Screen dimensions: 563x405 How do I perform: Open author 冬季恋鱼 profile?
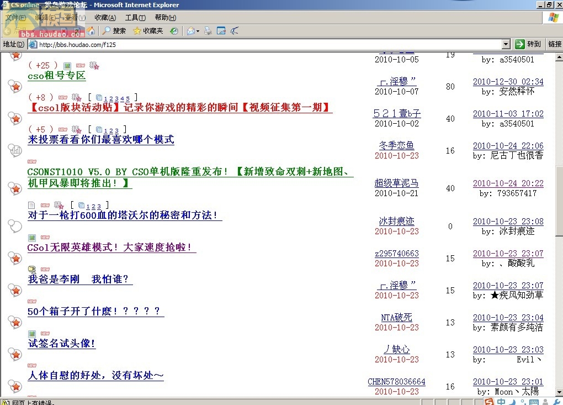(x=396, y=145)
